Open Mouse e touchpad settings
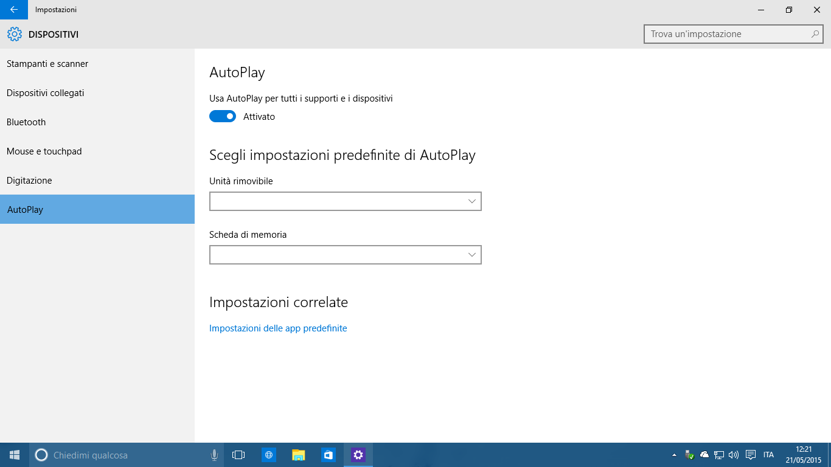The image size is (831, 467). click(x=97, y=151)
